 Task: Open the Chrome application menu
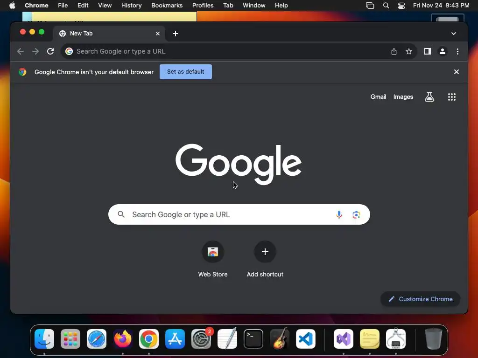pyautogui.click(x=36, y=6)
